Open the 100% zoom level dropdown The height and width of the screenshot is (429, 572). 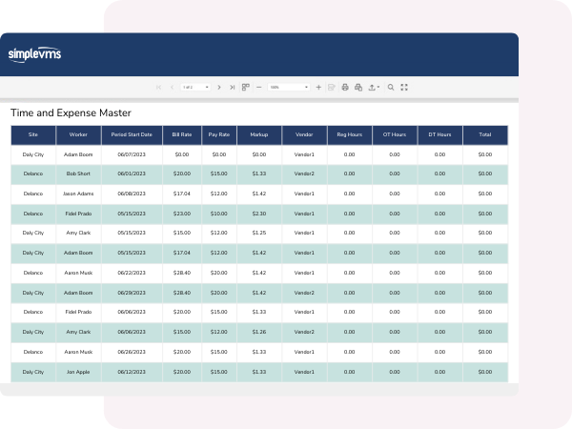[287, 87]
